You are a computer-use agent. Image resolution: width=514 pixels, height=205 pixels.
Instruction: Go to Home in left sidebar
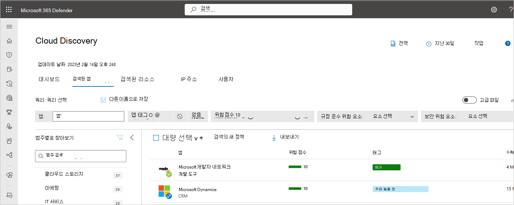pos(9,41)
